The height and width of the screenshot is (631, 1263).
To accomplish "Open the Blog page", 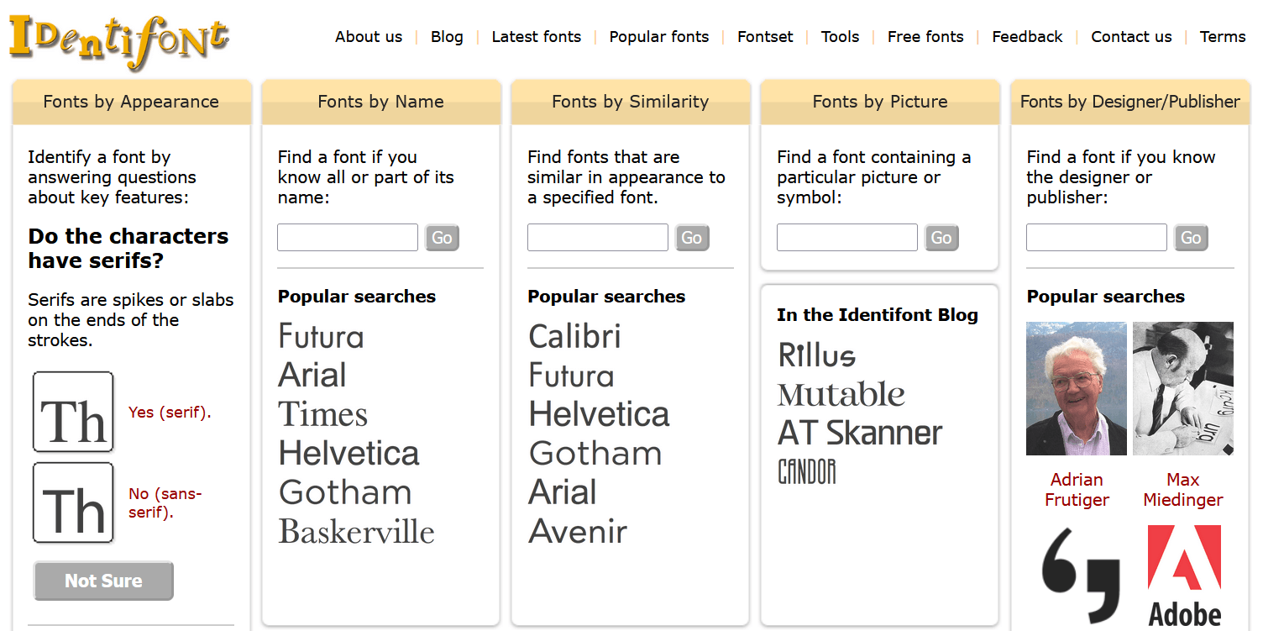I will coord(447,37).
